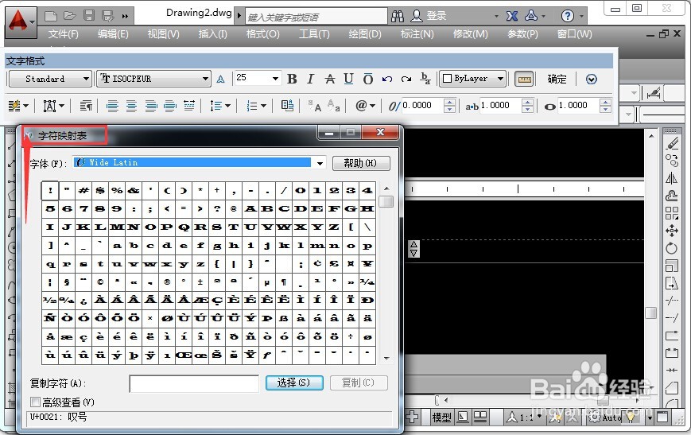Toggle Underline text formatting
Screen dimensions: 691x435
(348, 79)
